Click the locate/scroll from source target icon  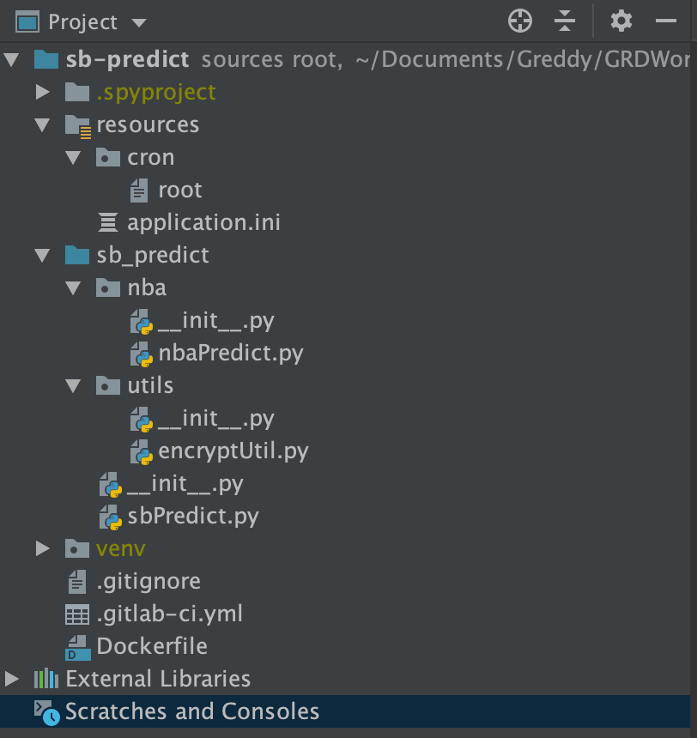pos(520,21)
